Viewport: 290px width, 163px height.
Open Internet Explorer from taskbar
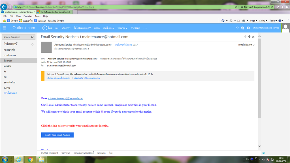click(18, 159)
